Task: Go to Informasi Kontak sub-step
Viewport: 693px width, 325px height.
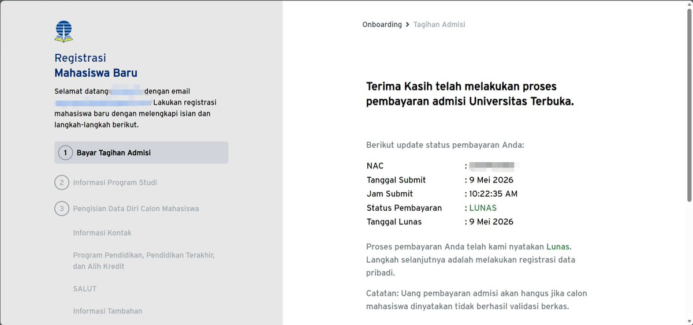Action: tap(102, 233)
